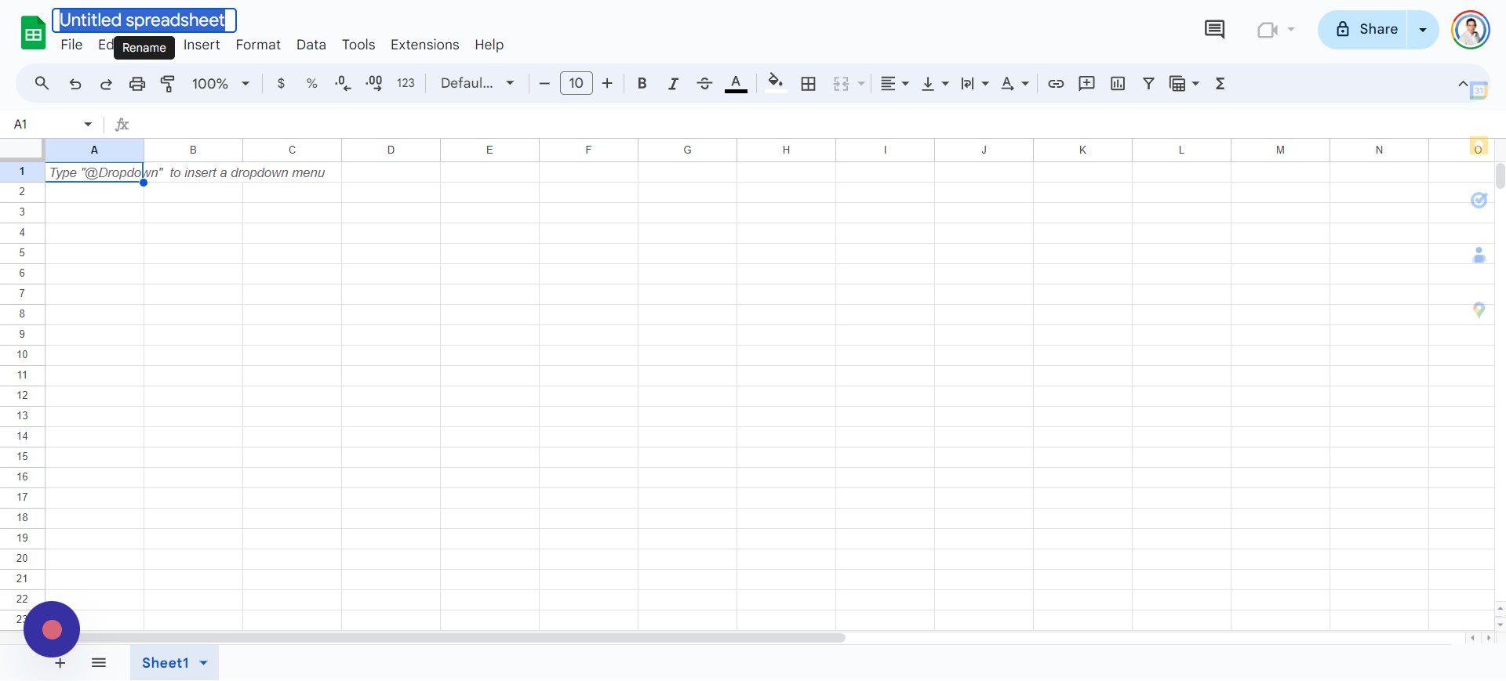Click the Meet video call icon
The image size is (1506, 681).
(1268, 30)
